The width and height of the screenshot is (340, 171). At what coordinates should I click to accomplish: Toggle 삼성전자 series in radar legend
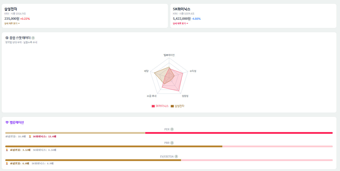pyautogui.click(x=178, y=106)
